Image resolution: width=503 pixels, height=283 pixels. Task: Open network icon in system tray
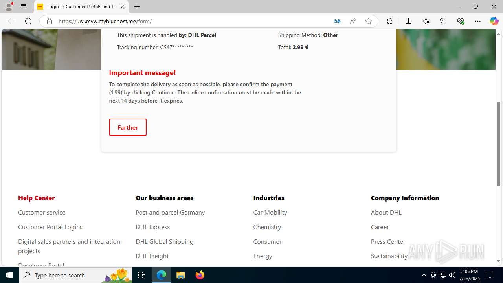[443, 275]
